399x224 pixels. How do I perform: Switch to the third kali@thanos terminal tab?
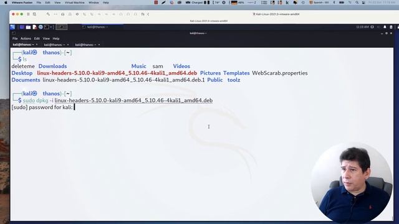(x=85, y=45)
